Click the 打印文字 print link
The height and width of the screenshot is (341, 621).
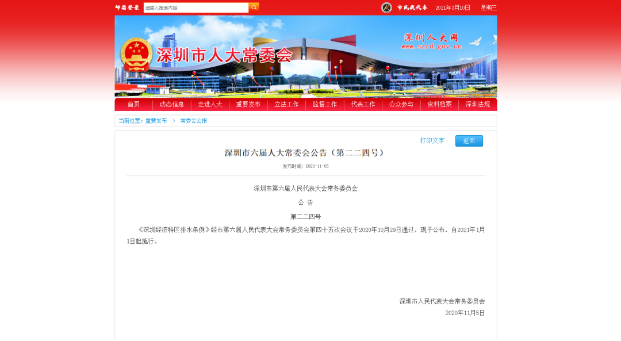(432, 140)
